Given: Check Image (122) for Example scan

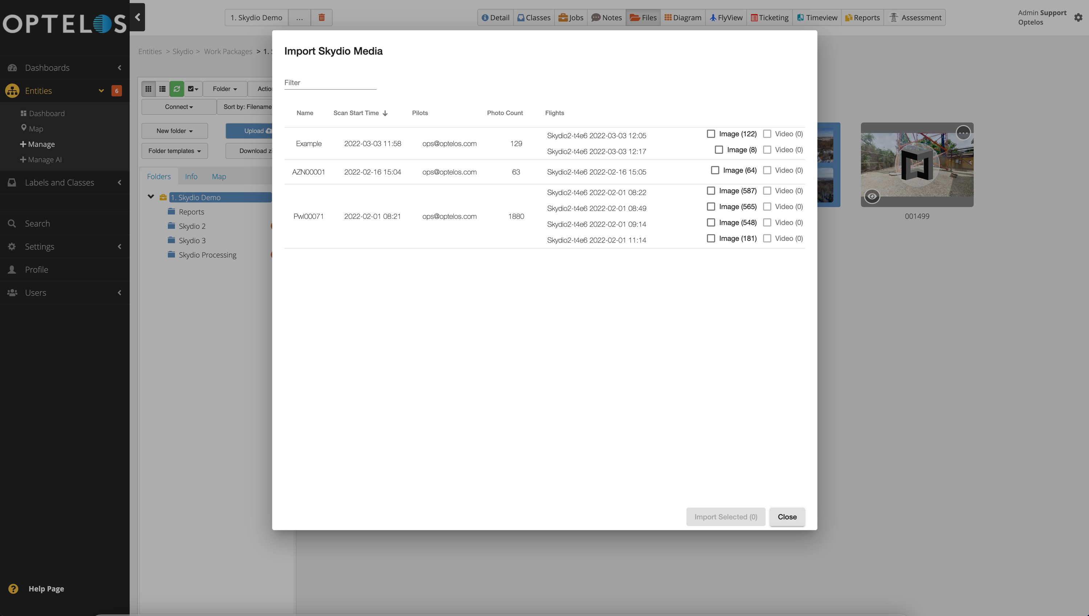Looking at the screenshot, I should (x=711, y=134).
